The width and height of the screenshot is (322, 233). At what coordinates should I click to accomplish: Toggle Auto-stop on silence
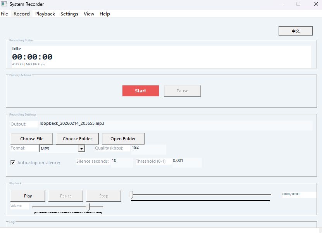click(x=13, y=162)
